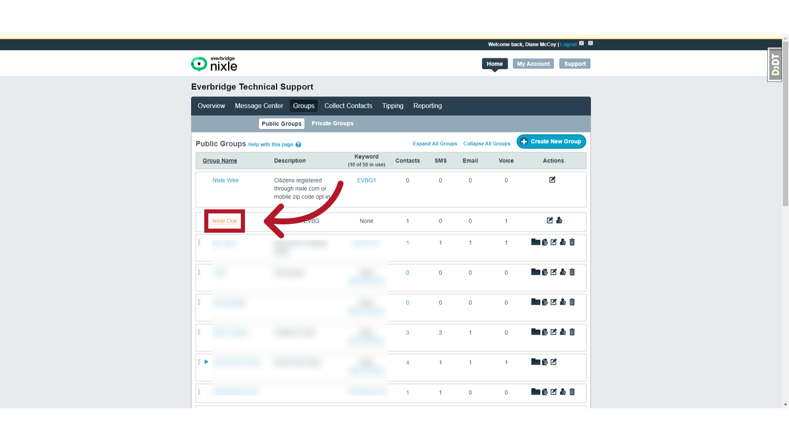Open folder icon in row with all counts 1

pyautogui.click(x=535, y=242)
